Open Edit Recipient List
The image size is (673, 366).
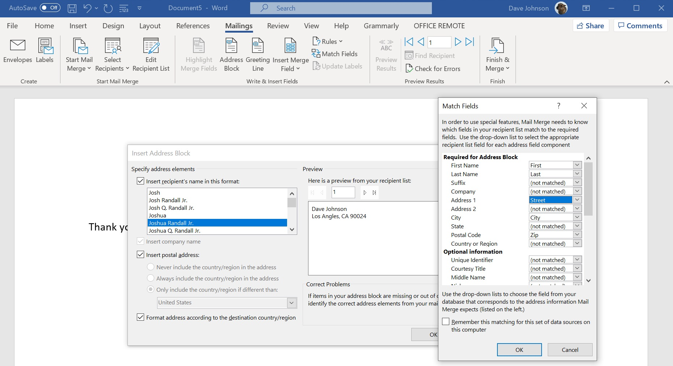coord(151,55)
